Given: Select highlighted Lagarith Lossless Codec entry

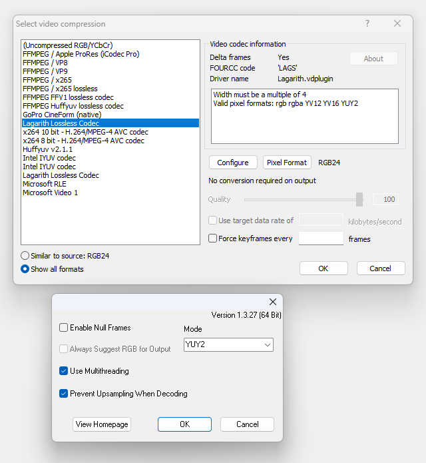Looking at the screenshot, I should coord(110,123).
